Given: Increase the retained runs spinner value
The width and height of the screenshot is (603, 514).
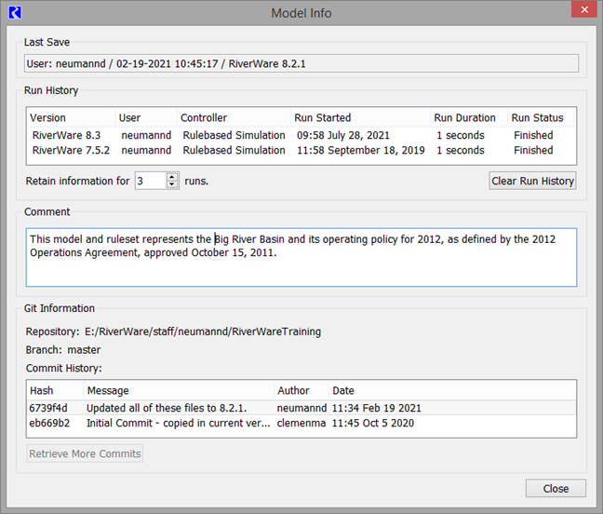Looking at the screenshot, I should tap(172, 177).
